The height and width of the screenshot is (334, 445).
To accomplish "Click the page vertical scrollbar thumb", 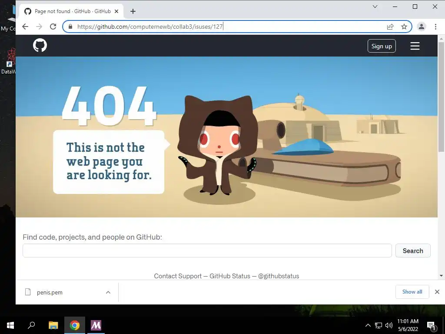I will pyautogui.click(x=441, y=97).
